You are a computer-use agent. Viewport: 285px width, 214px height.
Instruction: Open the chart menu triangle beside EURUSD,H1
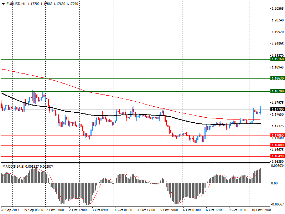point(4,4)
